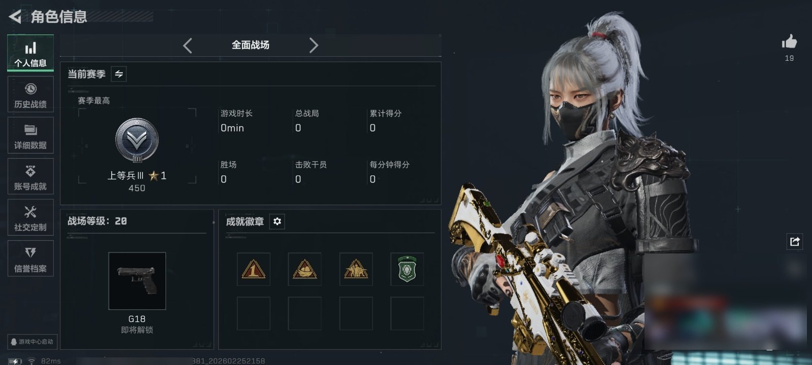Screen dimensions: 812x365
Task: Click the green shield achievement badge
Action: pos(407,269)
